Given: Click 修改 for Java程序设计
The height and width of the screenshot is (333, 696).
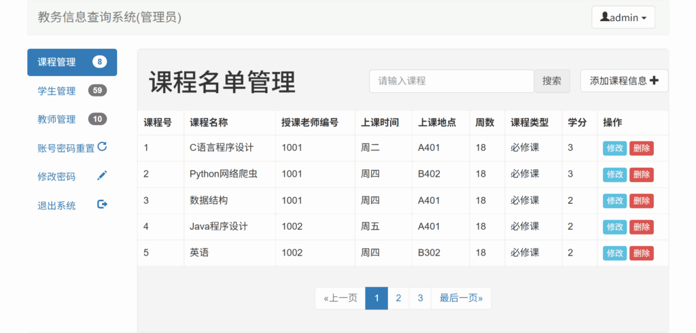Looking at the screenshot, I should coord(614,227).
